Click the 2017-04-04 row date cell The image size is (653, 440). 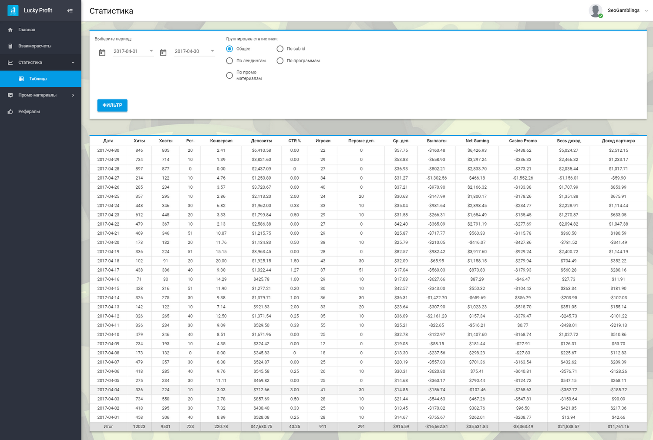pos(108,390)
